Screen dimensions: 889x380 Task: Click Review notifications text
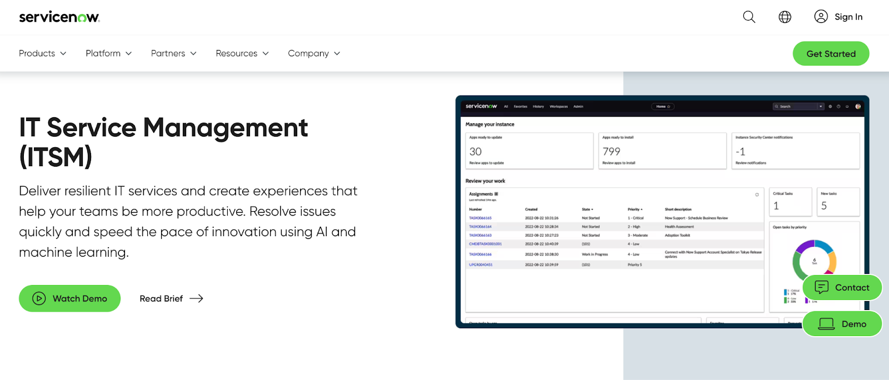click(751, 163)
